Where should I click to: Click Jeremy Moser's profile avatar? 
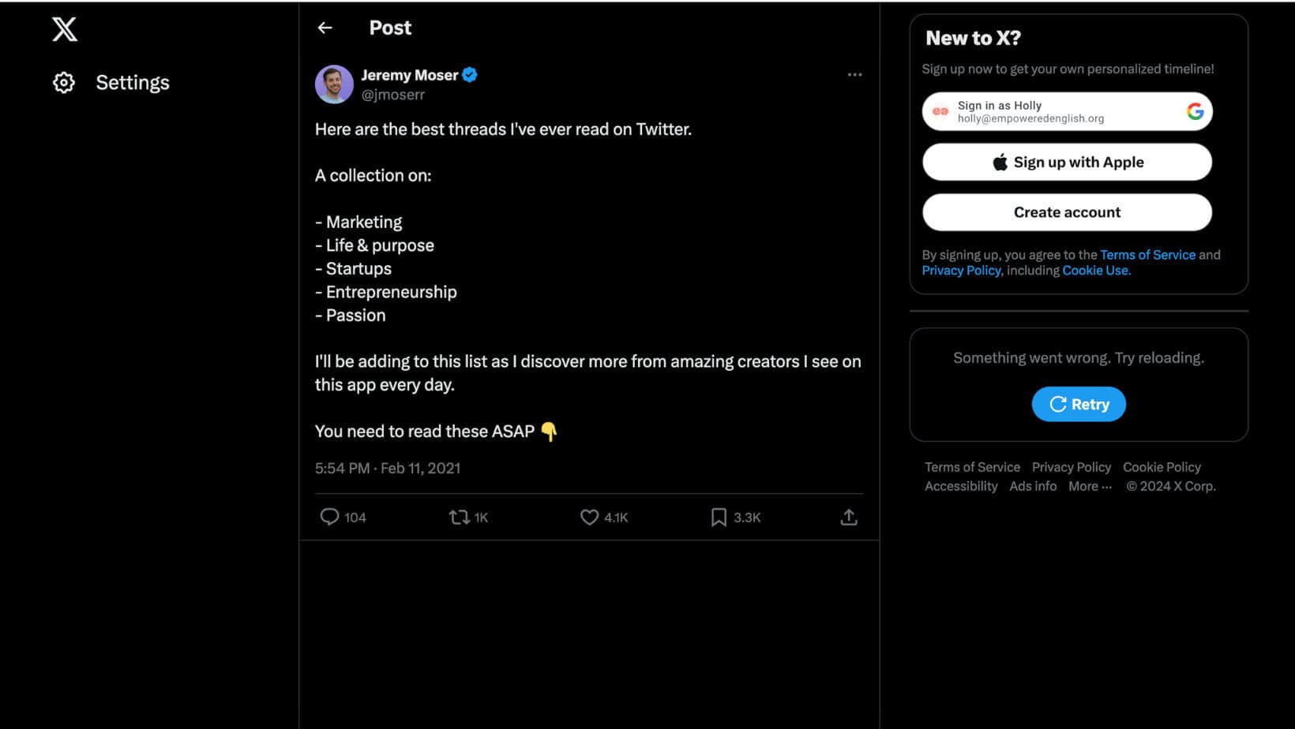334,84
